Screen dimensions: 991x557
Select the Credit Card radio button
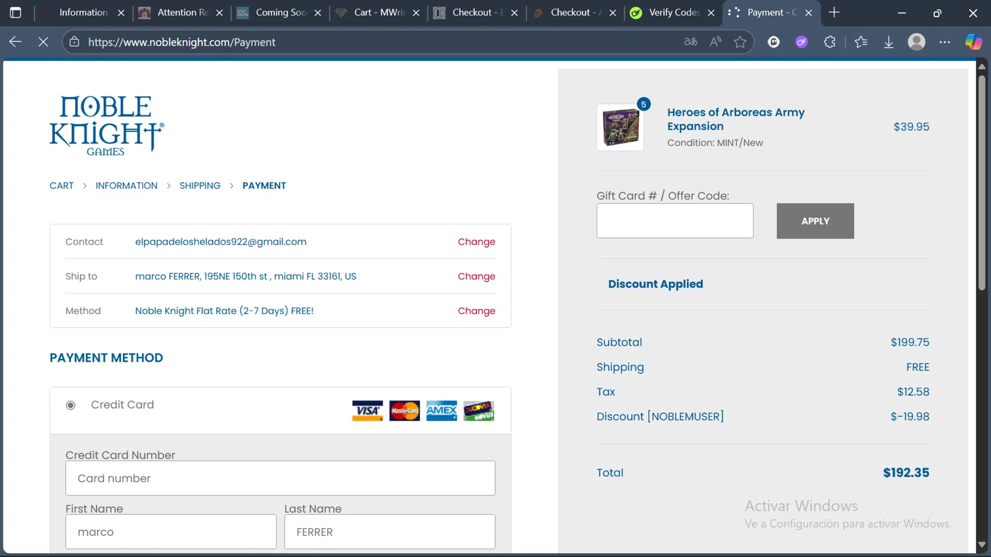71,405
